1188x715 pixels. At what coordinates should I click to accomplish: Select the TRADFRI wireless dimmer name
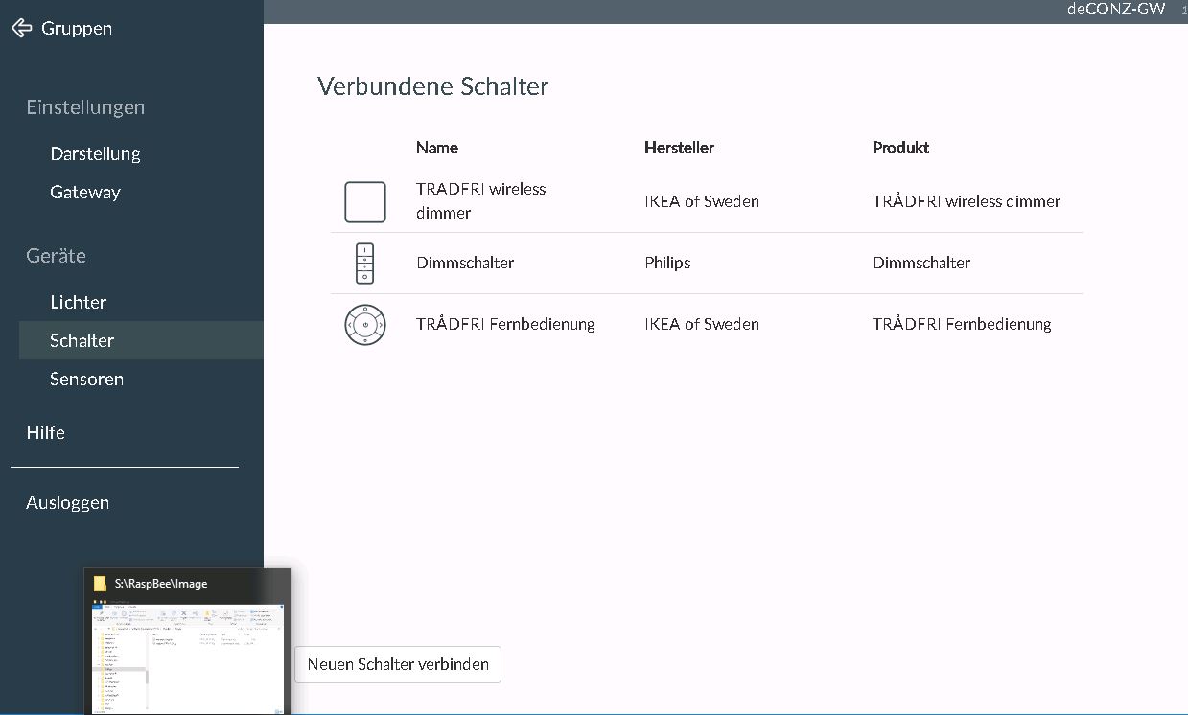pos(480,201)
